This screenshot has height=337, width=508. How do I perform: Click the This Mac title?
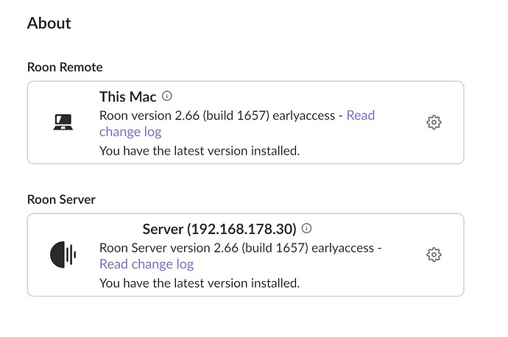(x=128, y=96)
